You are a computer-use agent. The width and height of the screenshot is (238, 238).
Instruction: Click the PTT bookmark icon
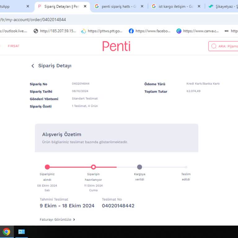click(83, 31)
